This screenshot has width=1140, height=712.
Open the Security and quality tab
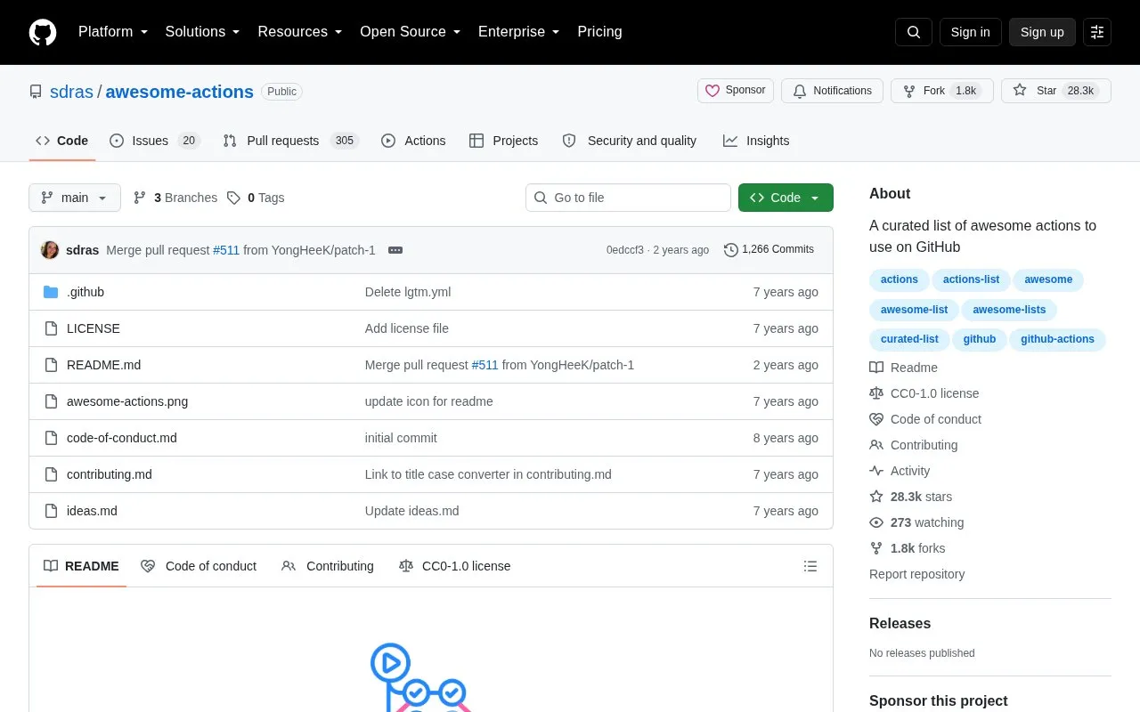tap(630, 141)
